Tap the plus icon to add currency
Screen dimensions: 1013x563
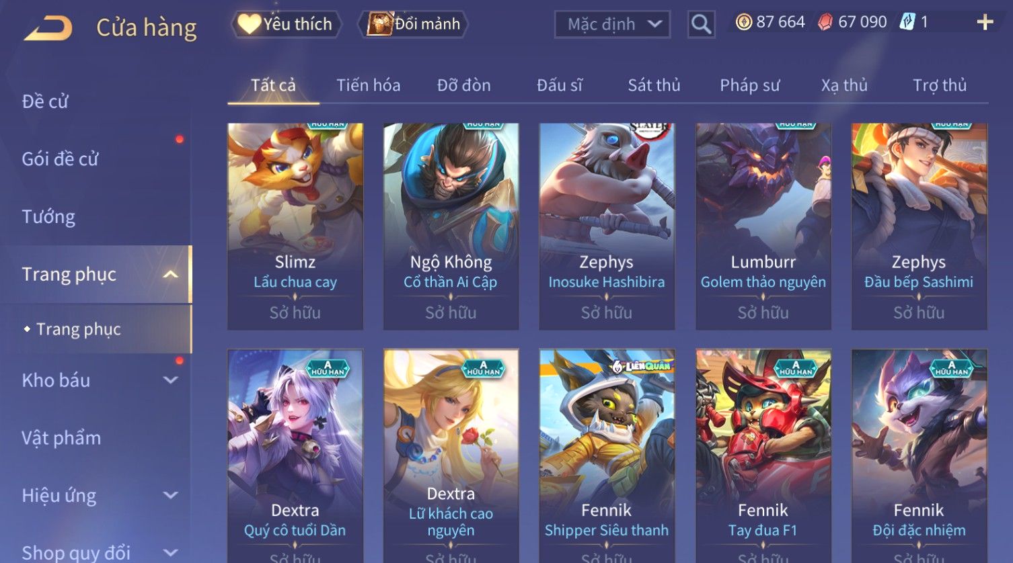(985, 22)
